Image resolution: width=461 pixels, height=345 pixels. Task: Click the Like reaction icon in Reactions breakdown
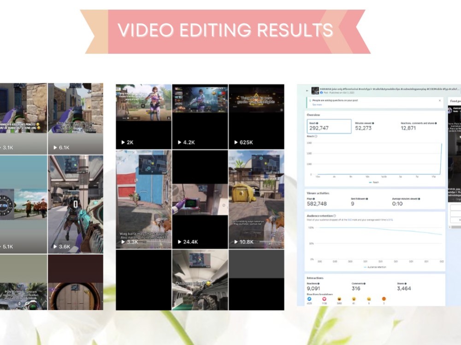pyautogui.click(x=309, y=299)
